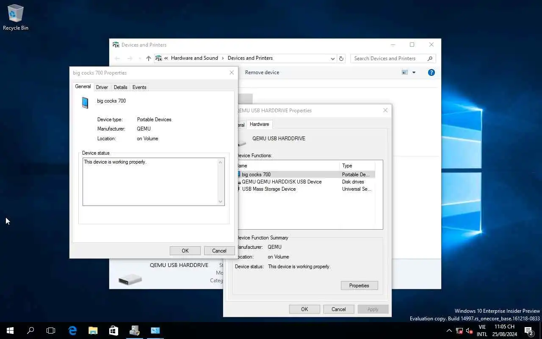Viewport: 542px width, 339px height.
Task: Click the QEMU USB HARDDRIVE drive icon in details pane
Action: [x=130, y=279]
